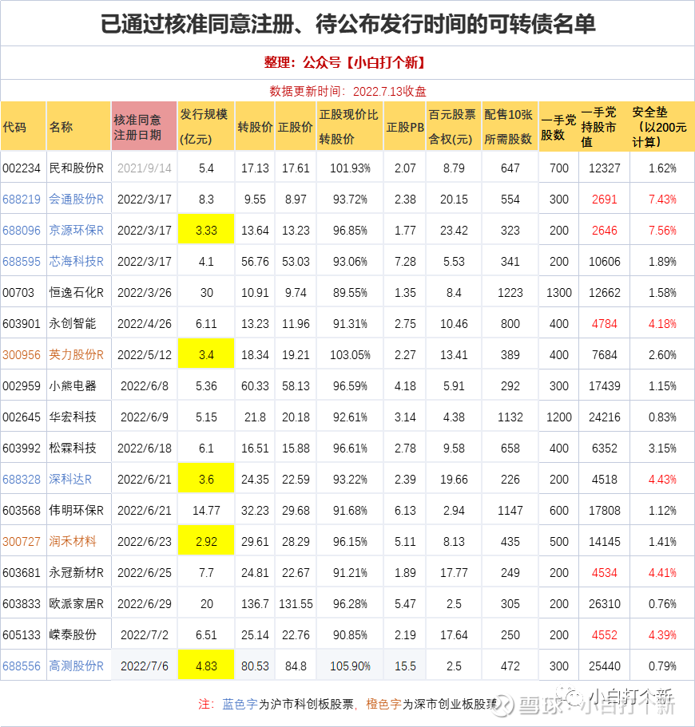Viewport: 695px width, 727px height.
Task: Select the yellow 3.33 issue size cell
Action: 206,230
